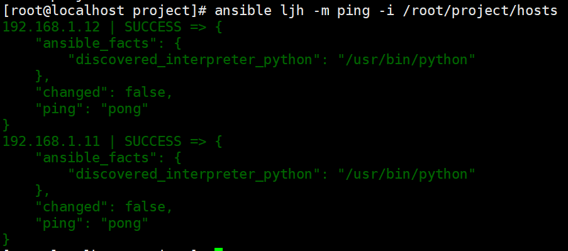The image size is (568, 251).
Task: Click "pong" value in the 192.168.1.12 result
Action: click(125, 109)
